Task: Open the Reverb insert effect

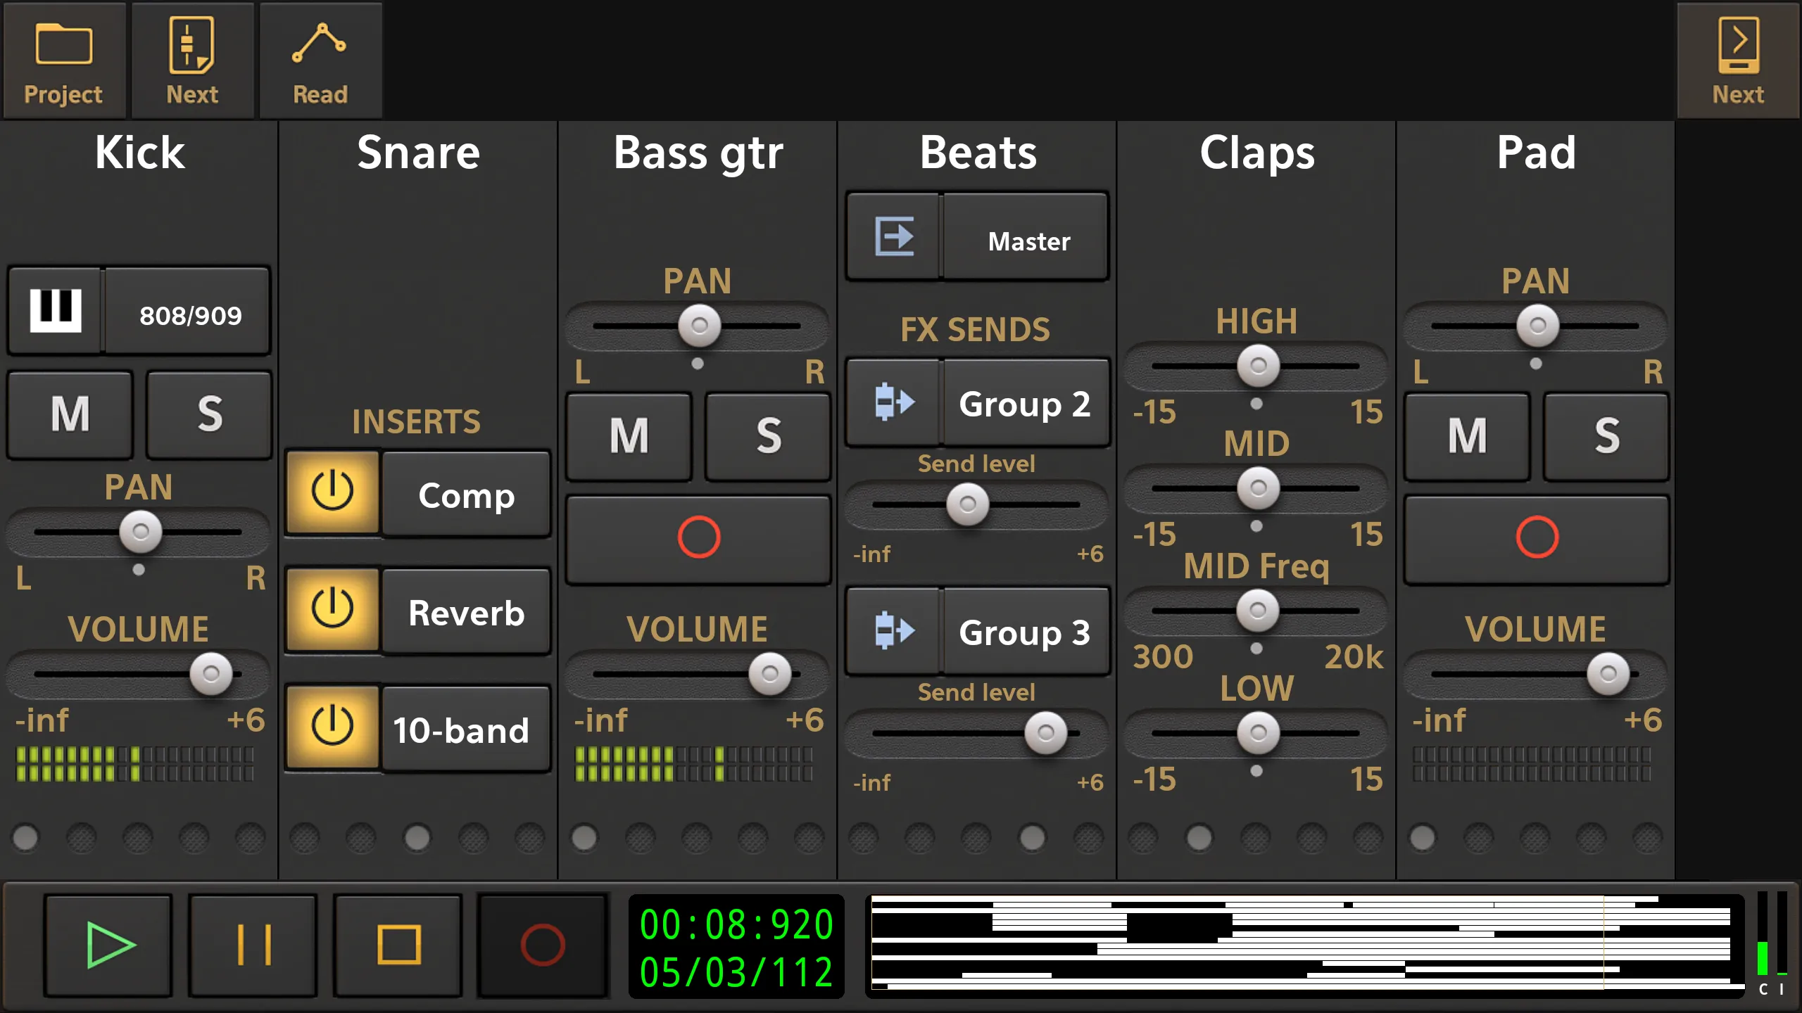Action: [466, 612]
